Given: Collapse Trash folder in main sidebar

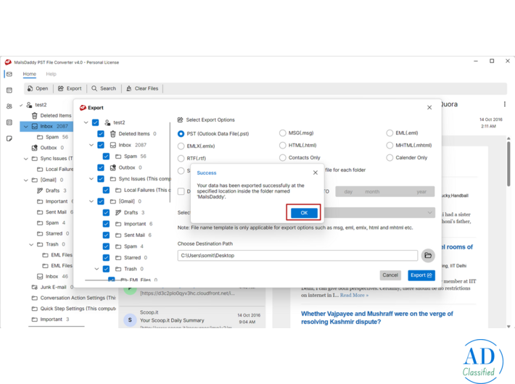Looking at the screenshot, I should pos(31,244).
